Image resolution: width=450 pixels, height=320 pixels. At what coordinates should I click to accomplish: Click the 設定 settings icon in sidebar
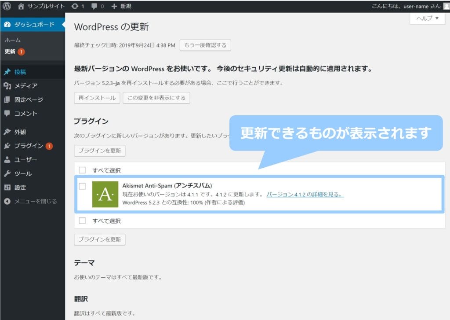point(7,188)
